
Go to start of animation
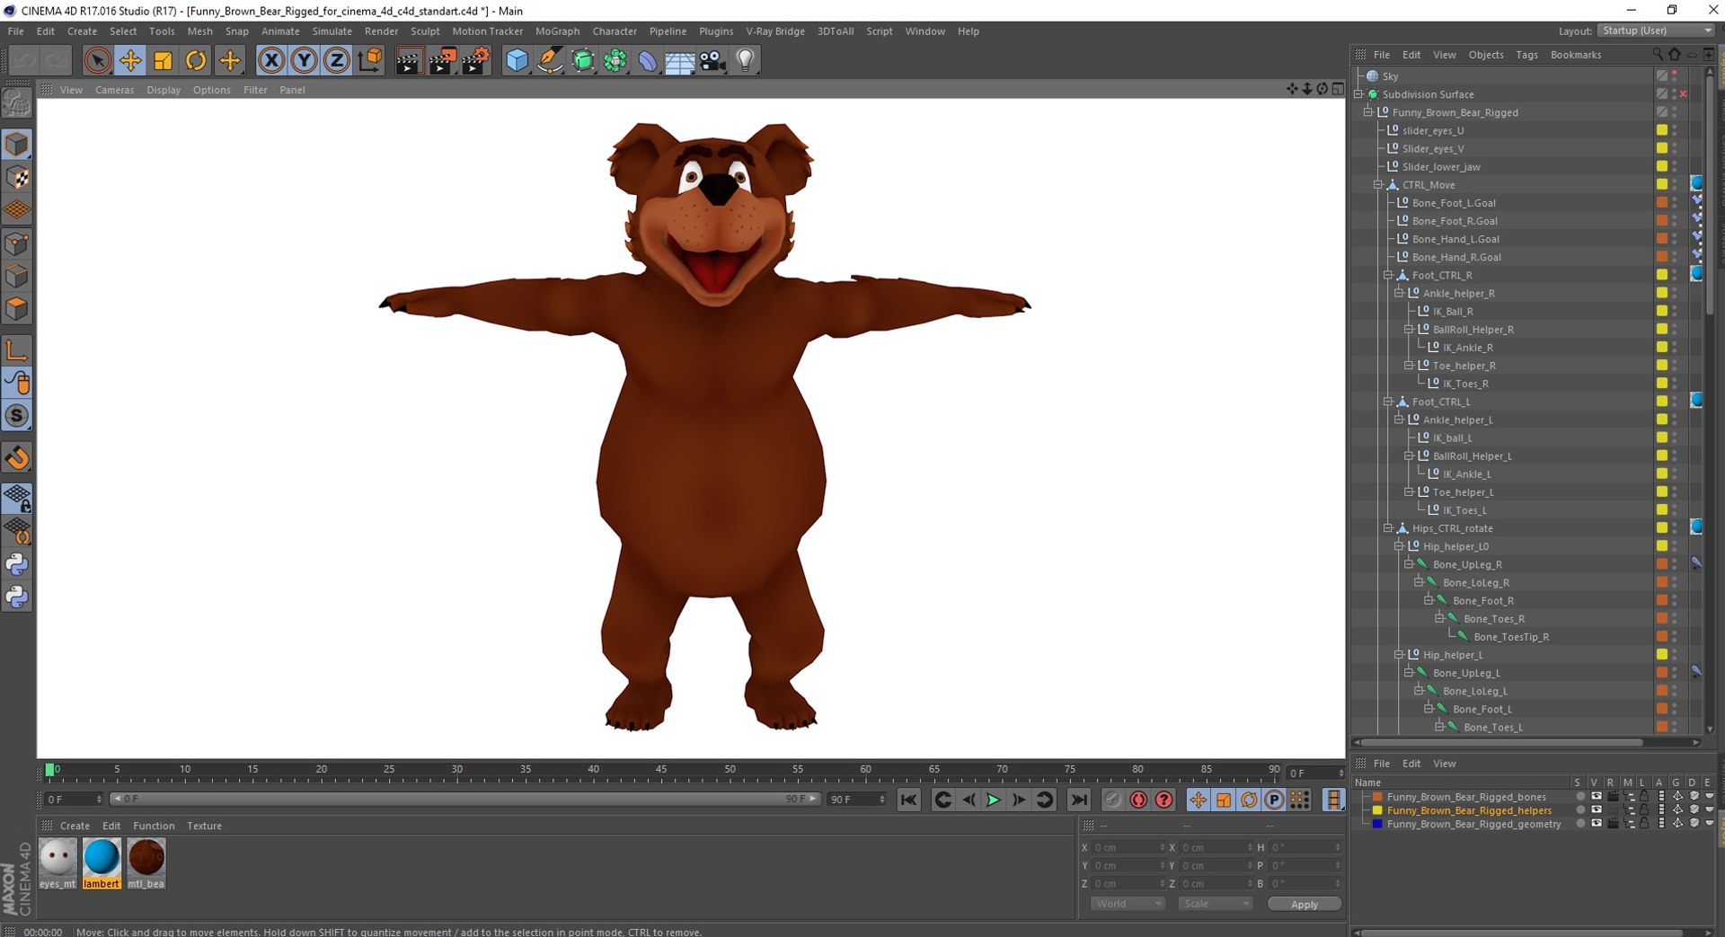909,800
